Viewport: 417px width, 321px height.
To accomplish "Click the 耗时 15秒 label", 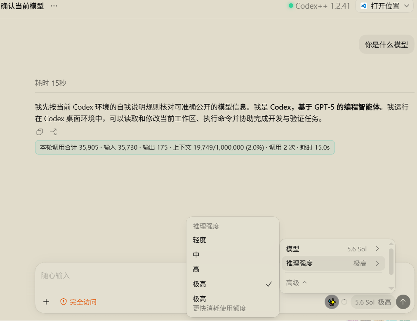I will (51, 83).
